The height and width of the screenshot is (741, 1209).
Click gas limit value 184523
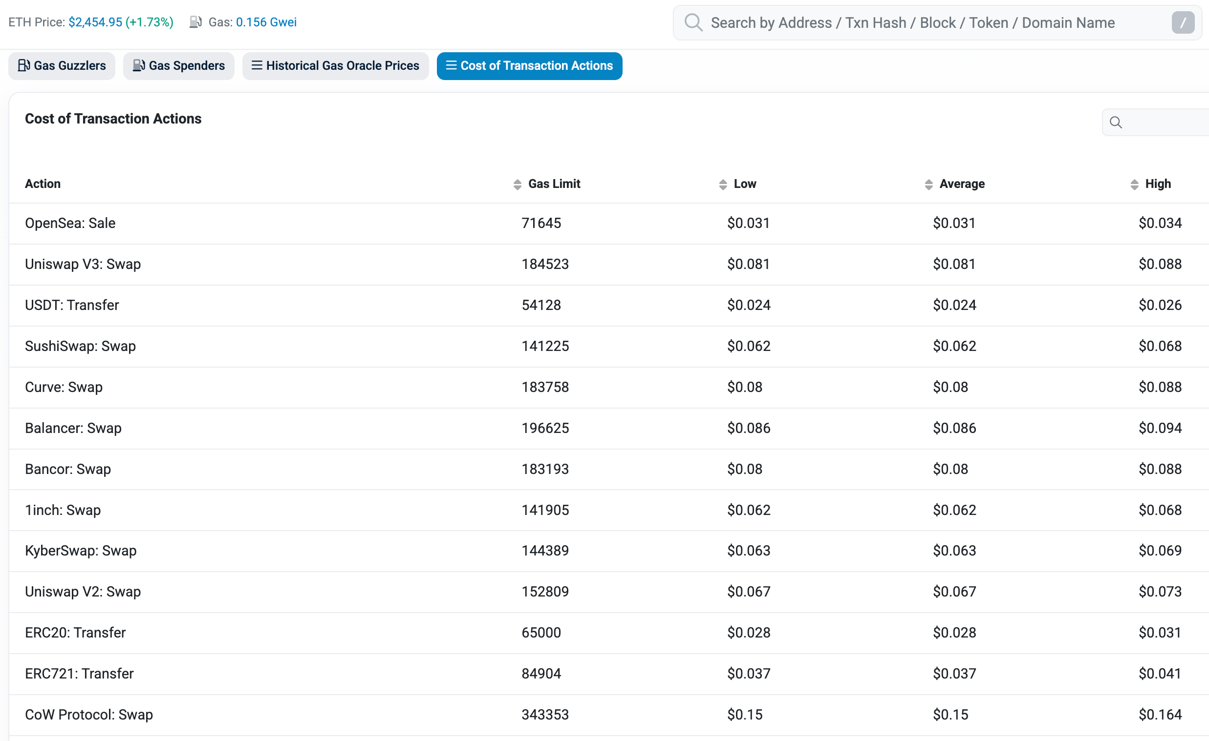pyautogui.click(x=545, y=264)
